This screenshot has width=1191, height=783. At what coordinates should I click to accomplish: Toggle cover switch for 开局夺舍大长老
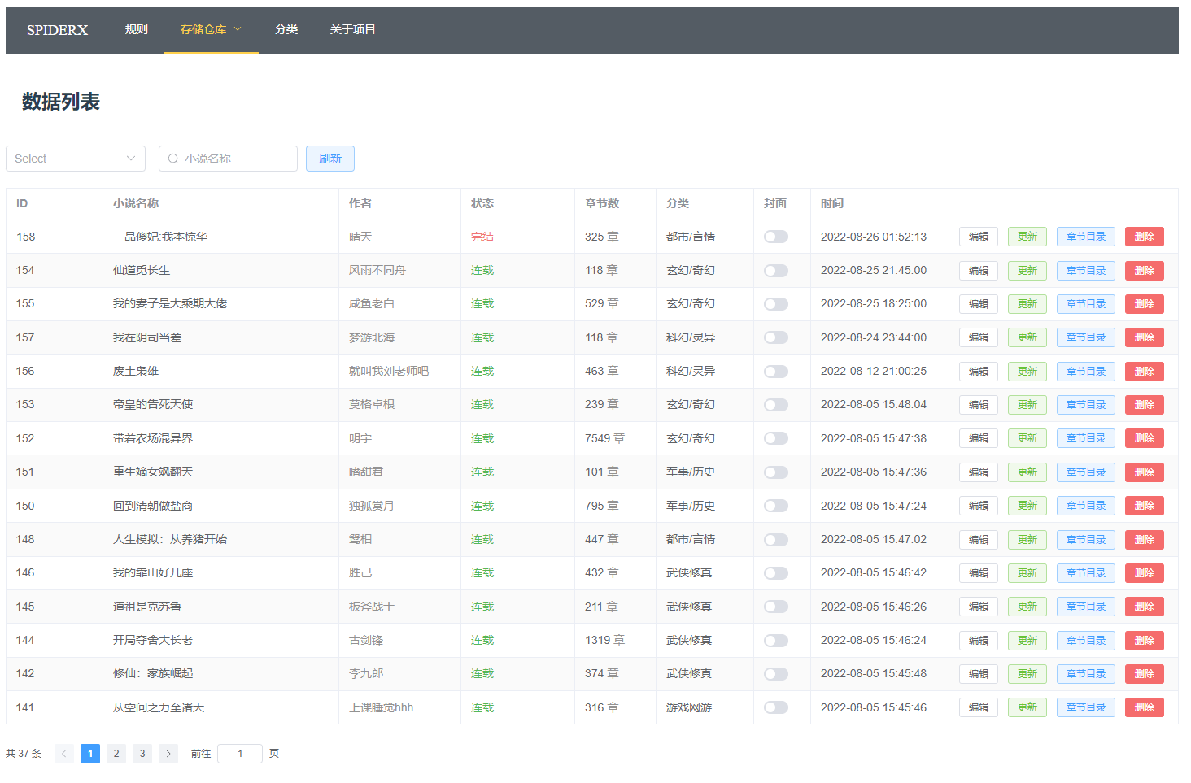[776, 641]
